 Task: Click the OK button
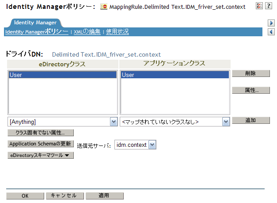25,196
